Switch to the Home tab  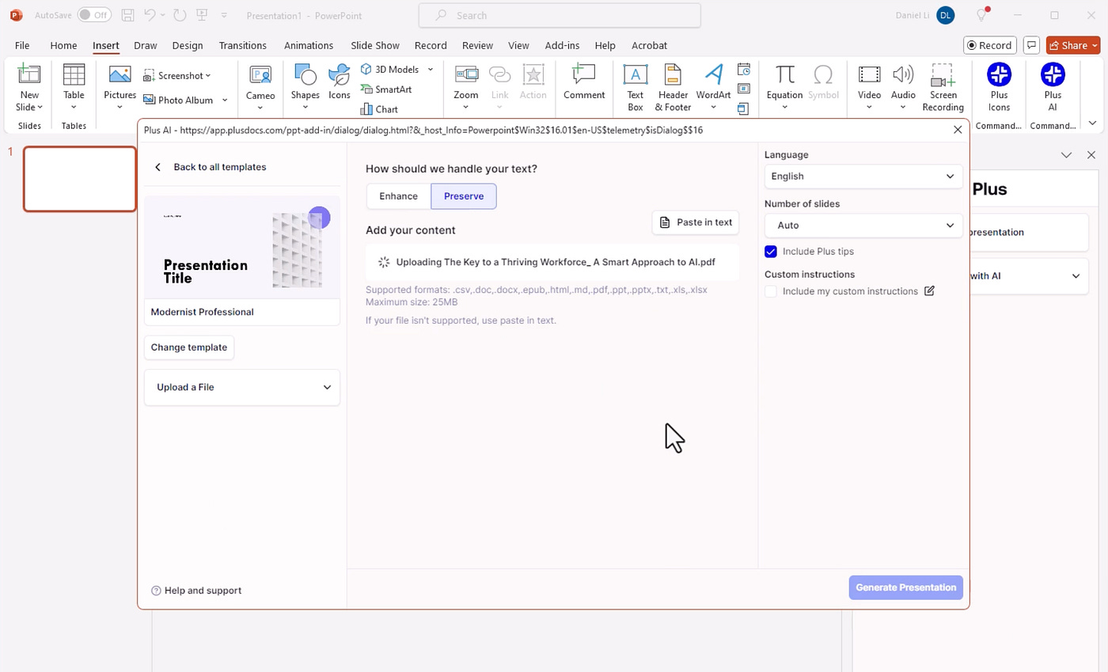tap(63, 45)
